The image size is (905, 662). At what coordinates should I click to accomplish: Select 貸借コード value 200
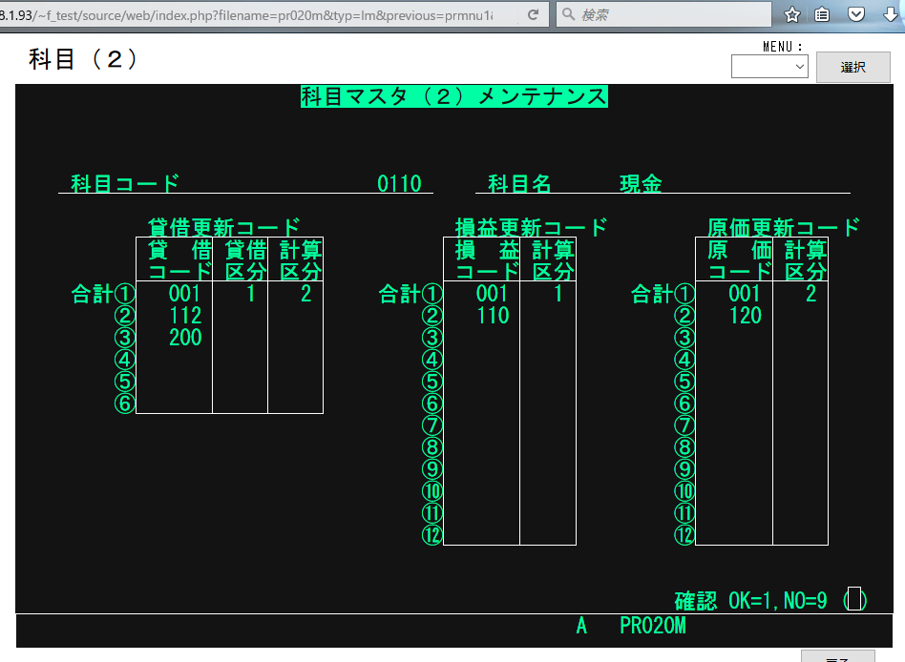(x=184, y=337)
